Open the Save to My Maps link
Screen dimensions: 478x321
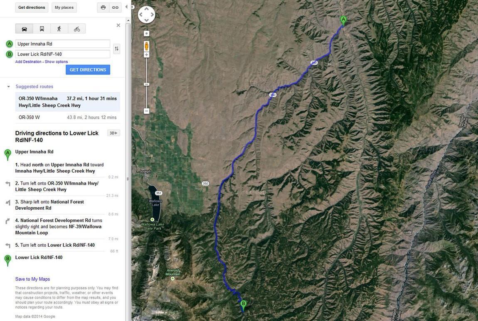click(x=32, y=279)
